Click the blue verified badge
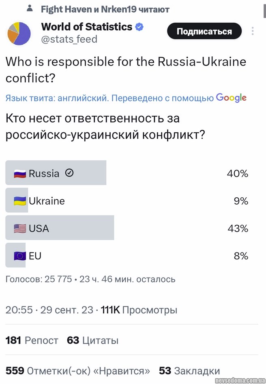Screen dimensions: 266x384 (x=139, y=27)
